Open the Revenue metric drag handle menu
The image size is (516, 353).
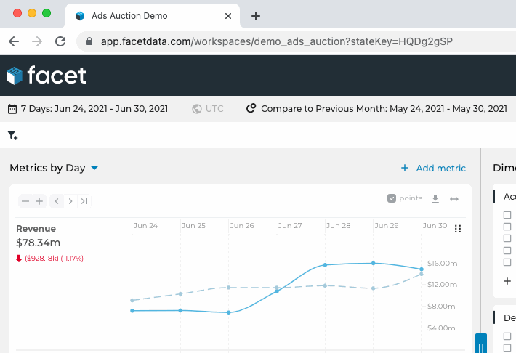pos(458,229)
